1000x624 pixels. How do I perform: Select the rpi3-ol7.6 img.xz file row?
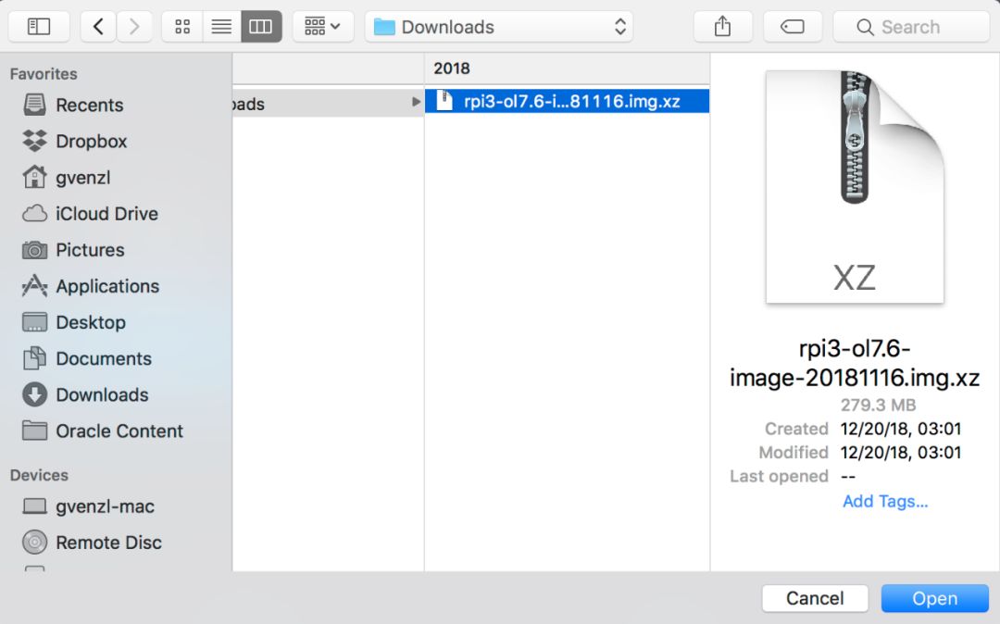click(567, 101)
